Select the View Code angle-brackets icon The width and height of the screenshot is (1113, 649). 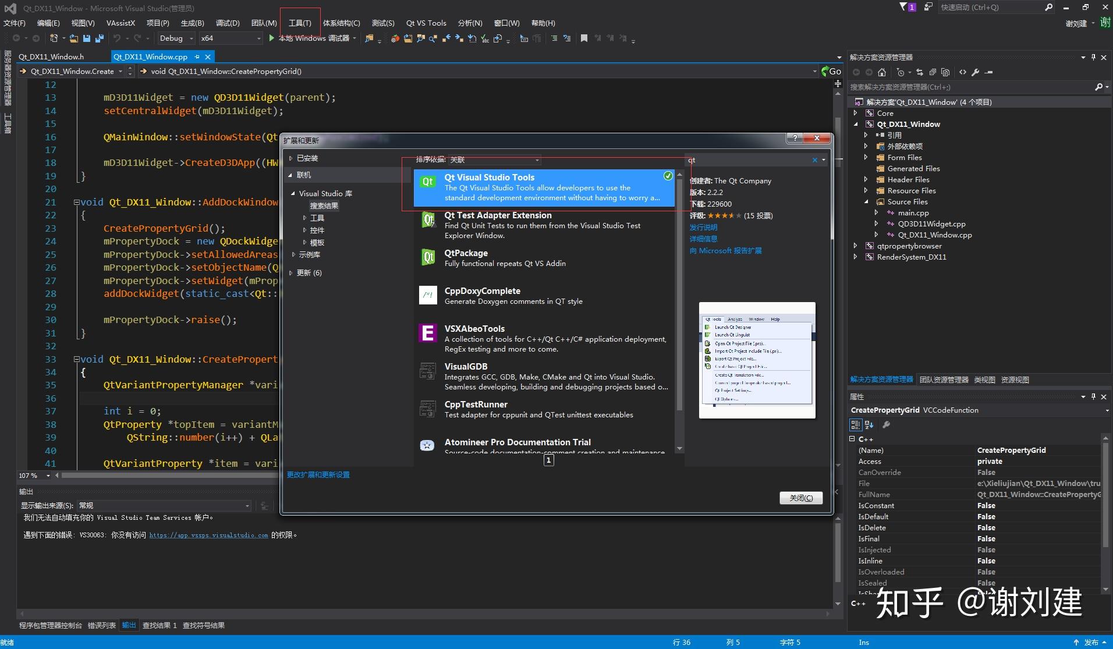(x=962, y=72)
